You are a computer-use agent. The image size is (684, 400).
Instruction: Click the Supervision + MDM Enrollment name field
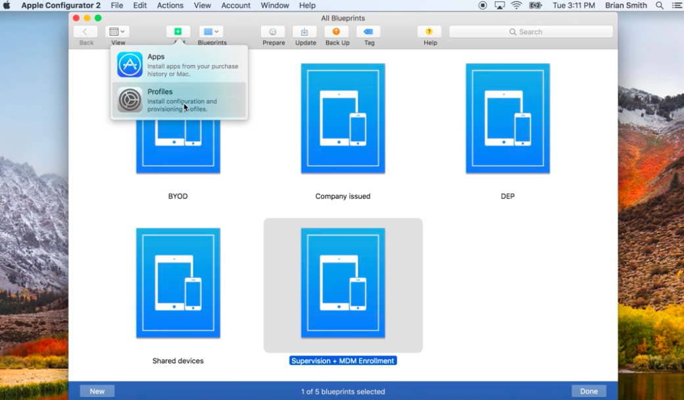click(x=343, y=361)
